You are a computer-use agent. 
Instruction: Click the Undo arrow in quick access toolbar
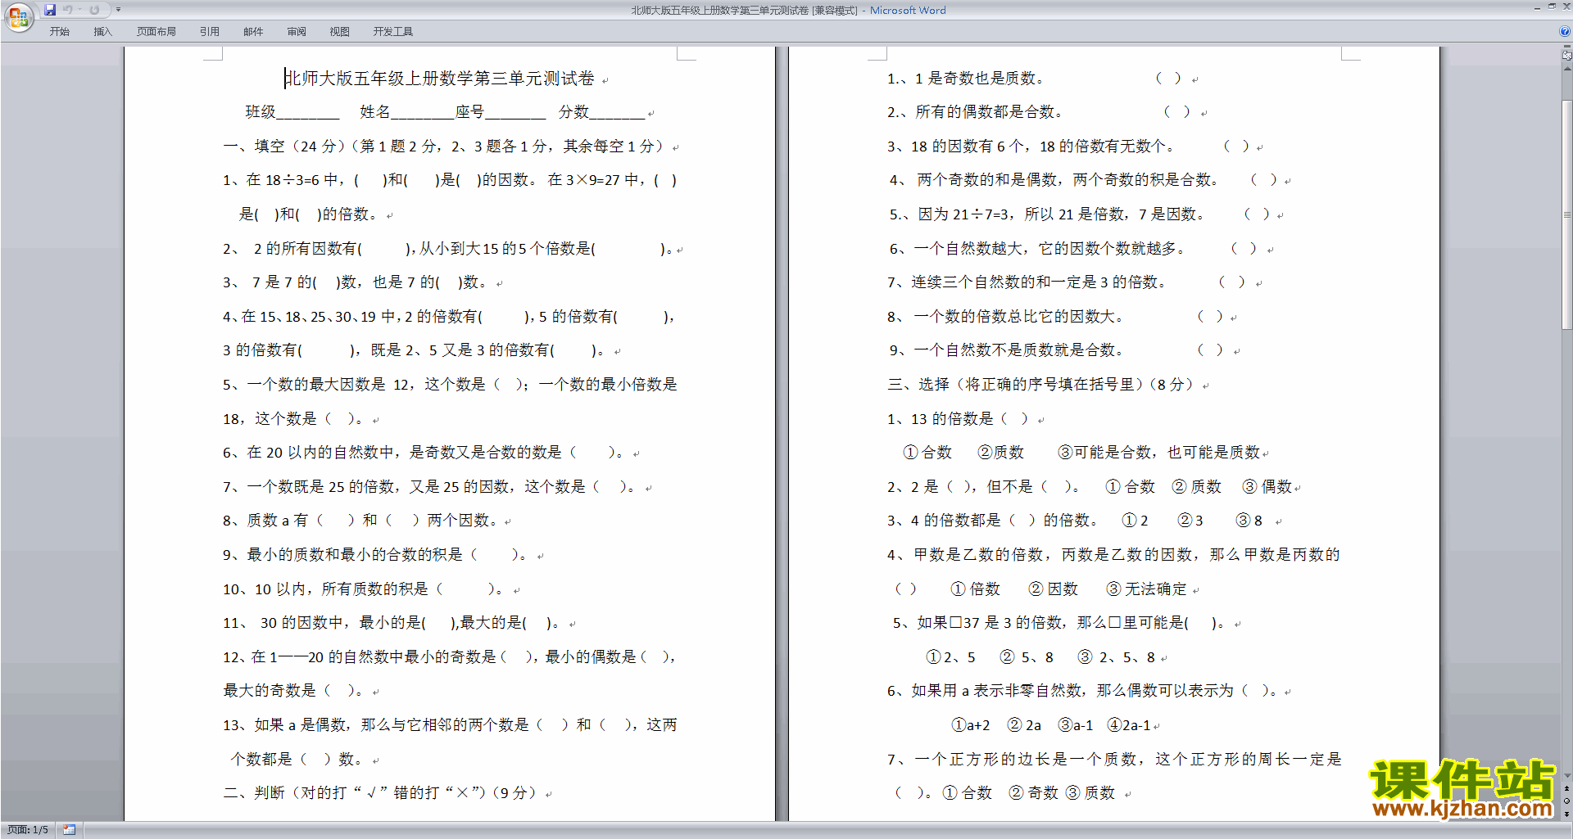point(68,10)
